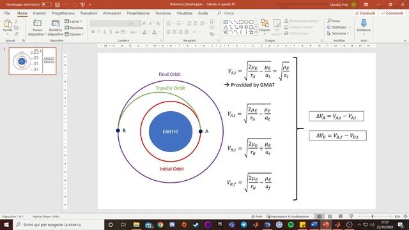
Task: Click the Format Painter brush icon
Action: (x=16, y=34)
